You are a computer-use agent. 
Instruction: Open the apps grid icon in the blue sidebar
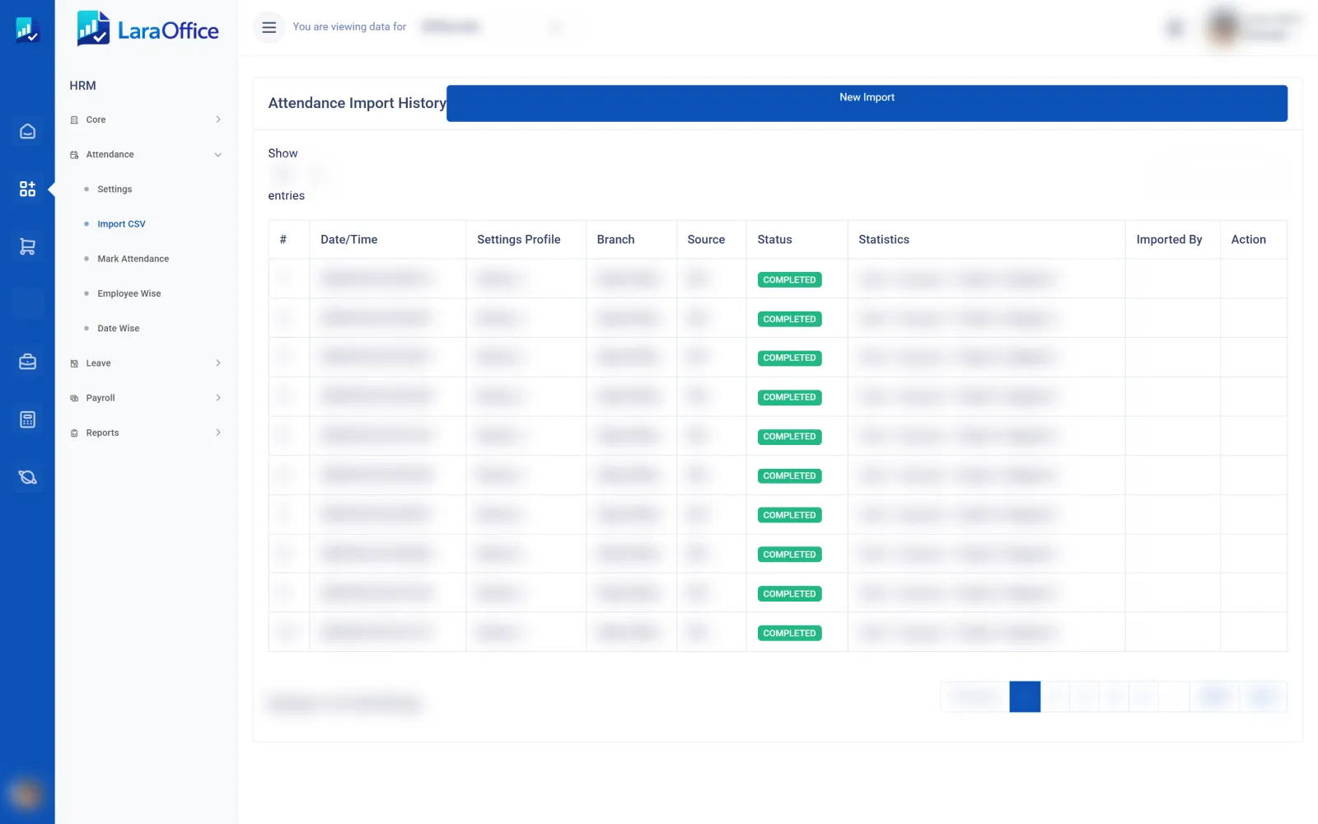pyautogui.click(x=27, y=189)
